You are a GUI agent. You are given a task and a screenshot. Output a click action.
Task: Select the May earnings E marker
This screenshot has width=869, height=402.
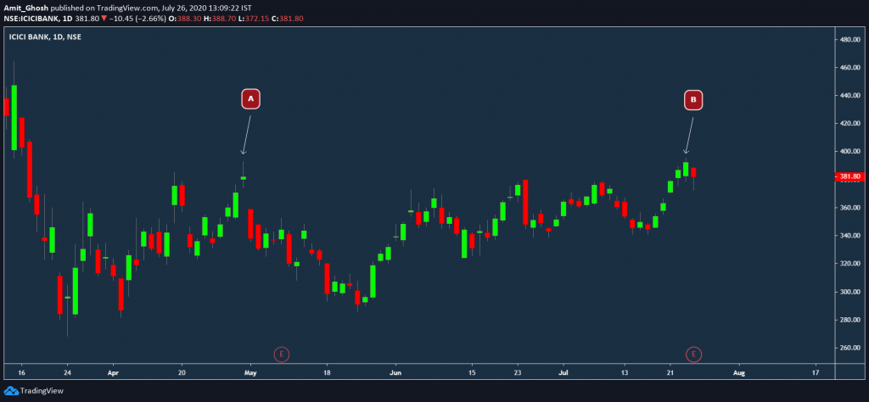[x=282, y=354]
